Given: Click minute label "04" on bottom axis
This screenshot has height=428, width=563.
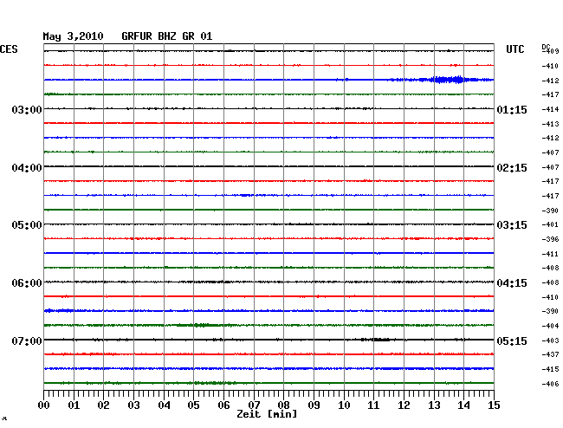Looking at the screenshot, I should pyautogui.click(x=164, y=405).
